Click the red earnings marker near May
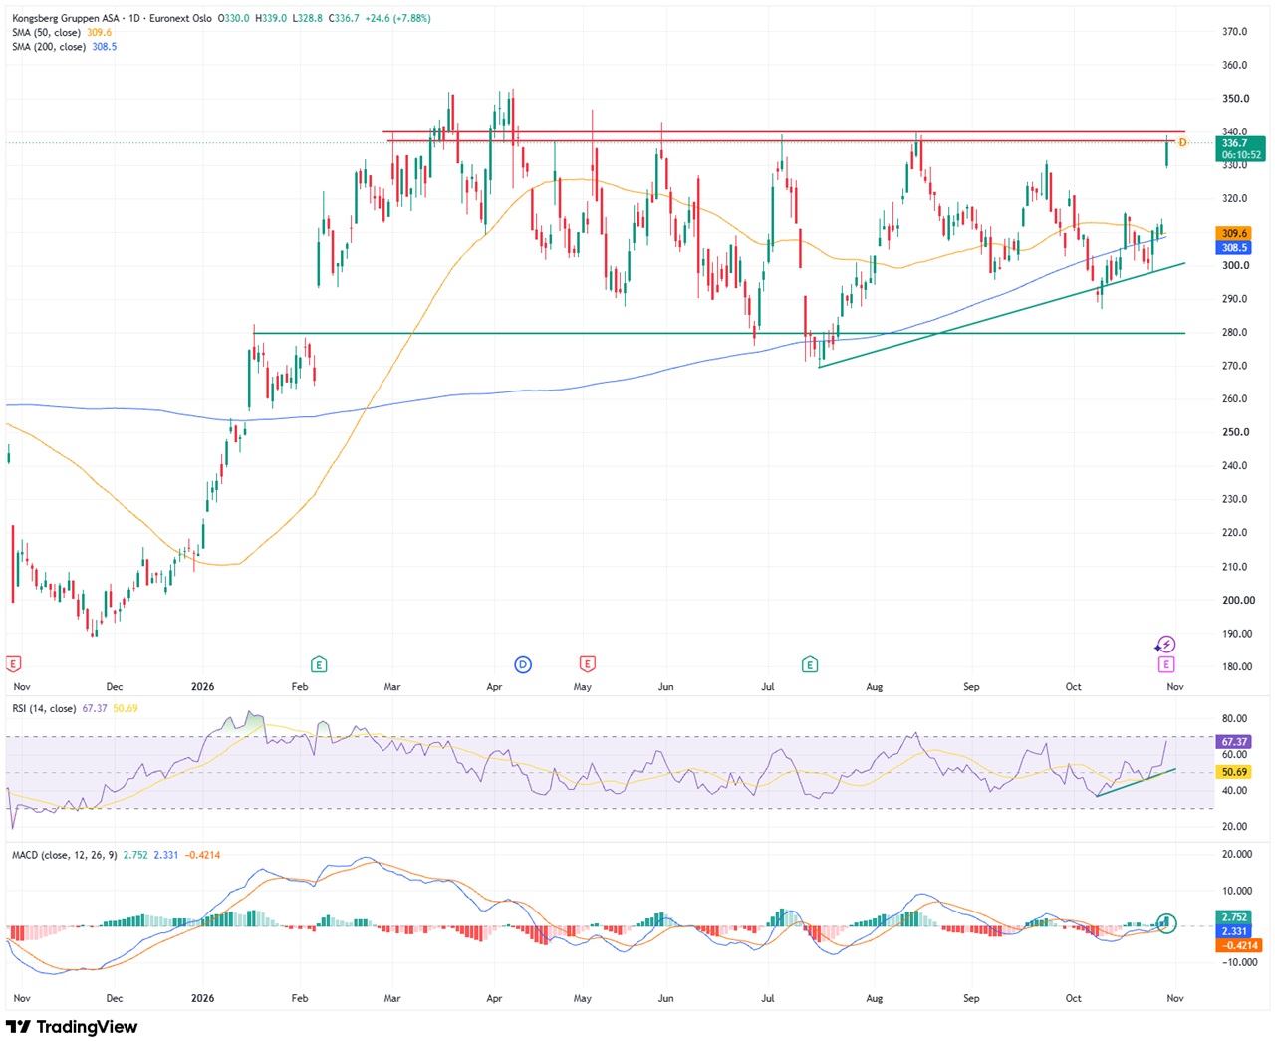This screenshot has width=1275, height=1042. [588, 664]
